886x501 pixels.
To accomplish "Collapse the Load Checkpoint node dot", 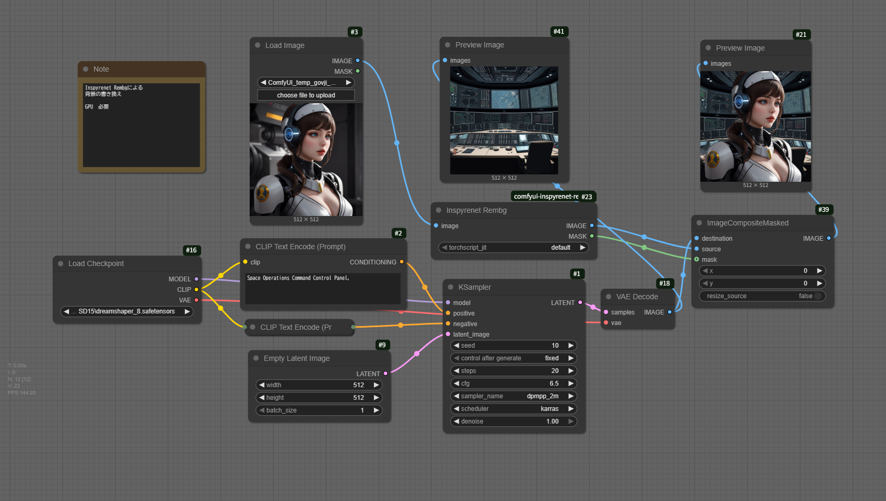I will coord(61,263).
